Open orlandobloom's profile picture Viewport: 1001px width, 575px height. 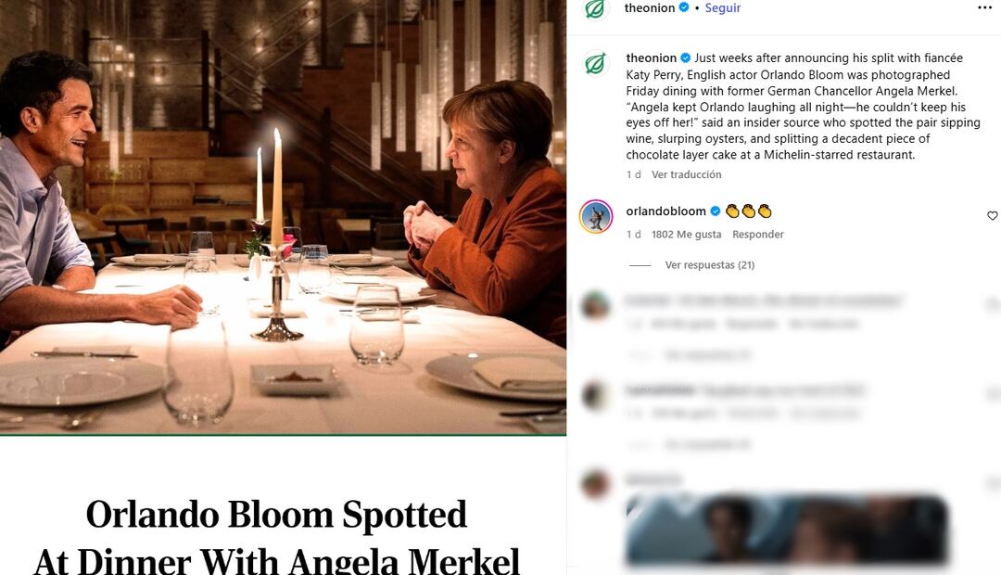point(596,217)
